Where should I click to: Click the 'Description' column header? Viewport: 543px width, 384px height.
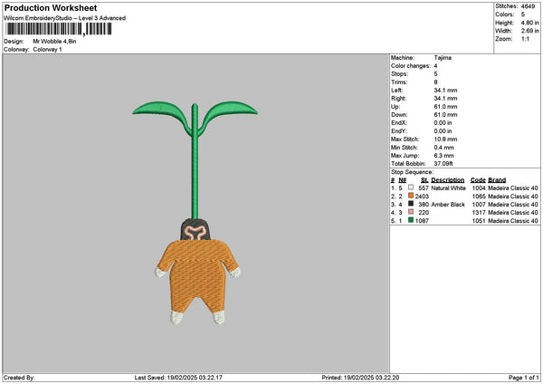pyautogui.click(x=448, y=180)
